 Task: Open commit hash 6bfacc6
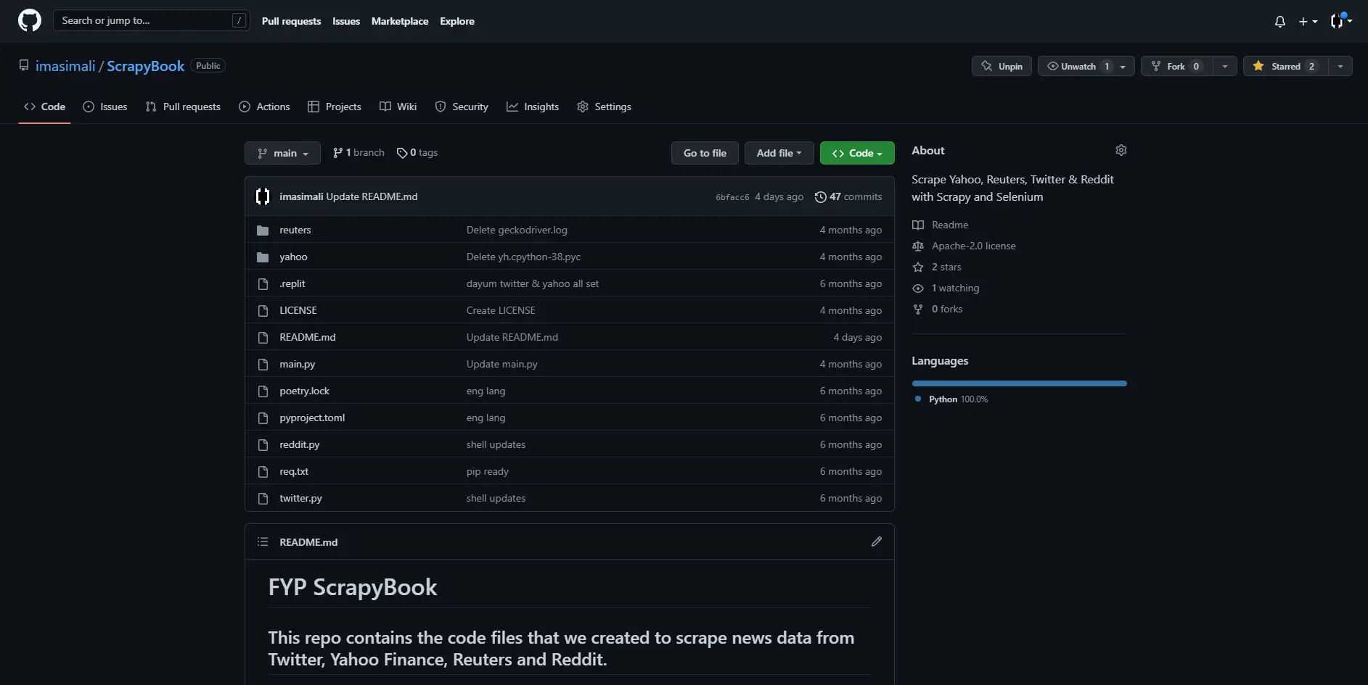tap(732, 197)
